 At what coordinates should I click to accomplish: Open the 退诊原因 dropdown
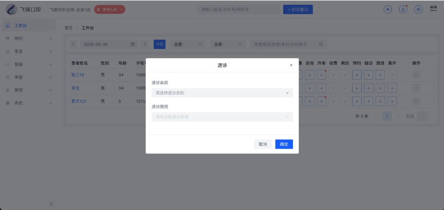tap(222, 117)
